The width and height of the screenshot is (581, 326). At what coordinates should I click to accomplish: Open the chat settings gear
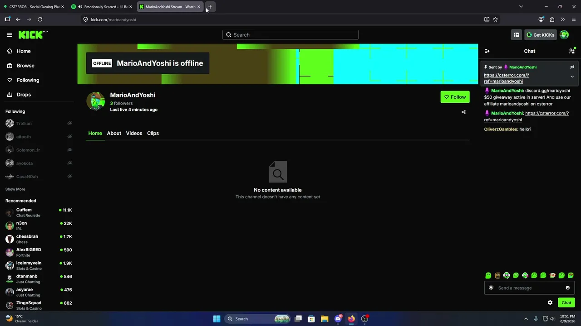(x=550, y=302)
